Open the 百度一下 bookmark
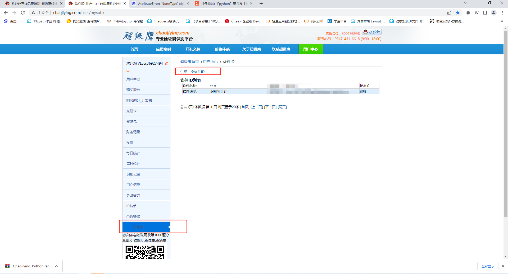This screenshot has width=508, height=274. 13,21
